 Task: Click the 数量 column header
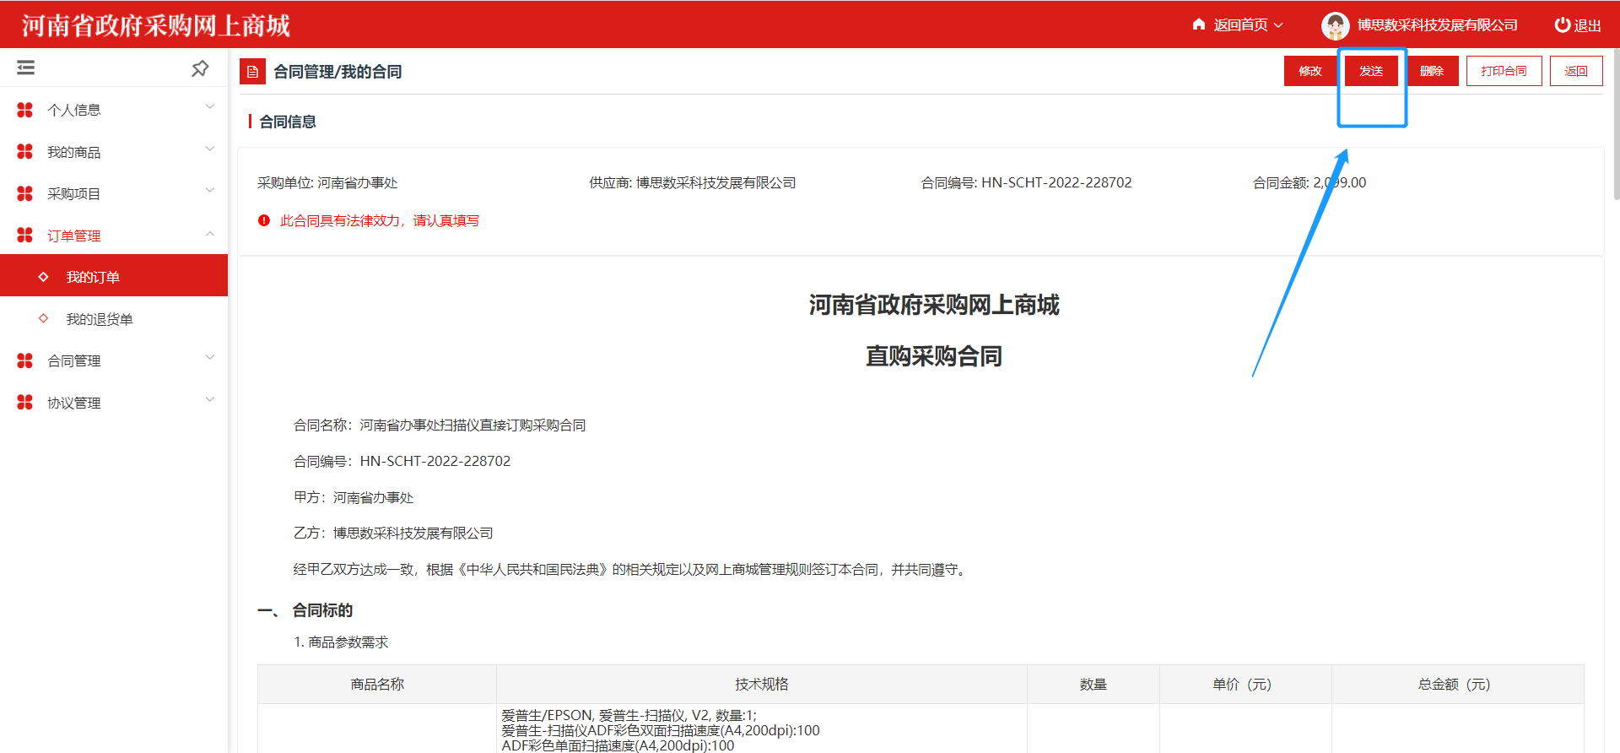1093,684
